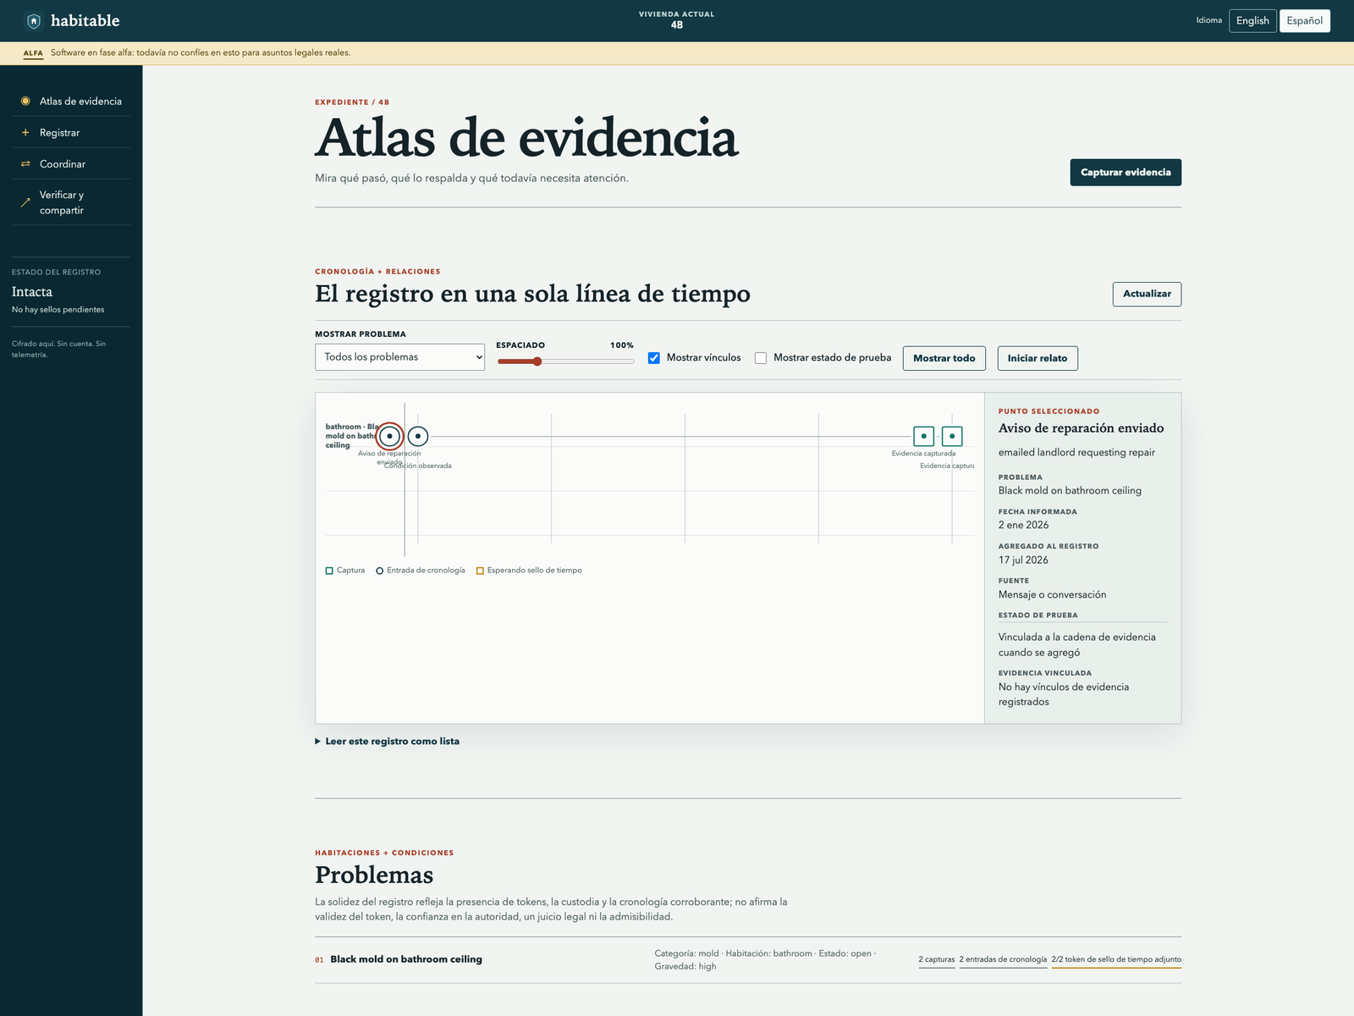Click the Actualizar button
The width and height of the screenshot is (1354, 1016).
pyautogui.click(x=1147, y=294)
